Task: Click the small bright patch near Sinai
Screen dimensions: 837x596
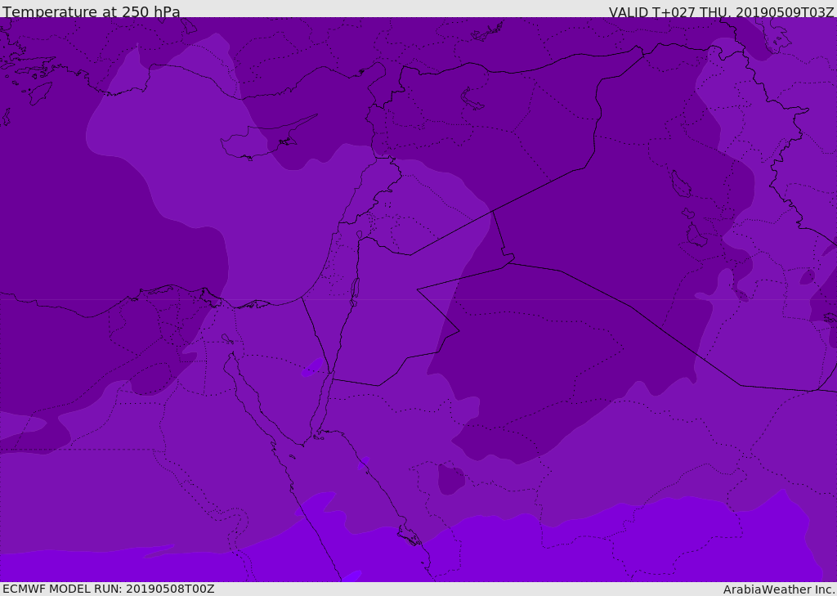Action: click(311, 367)
